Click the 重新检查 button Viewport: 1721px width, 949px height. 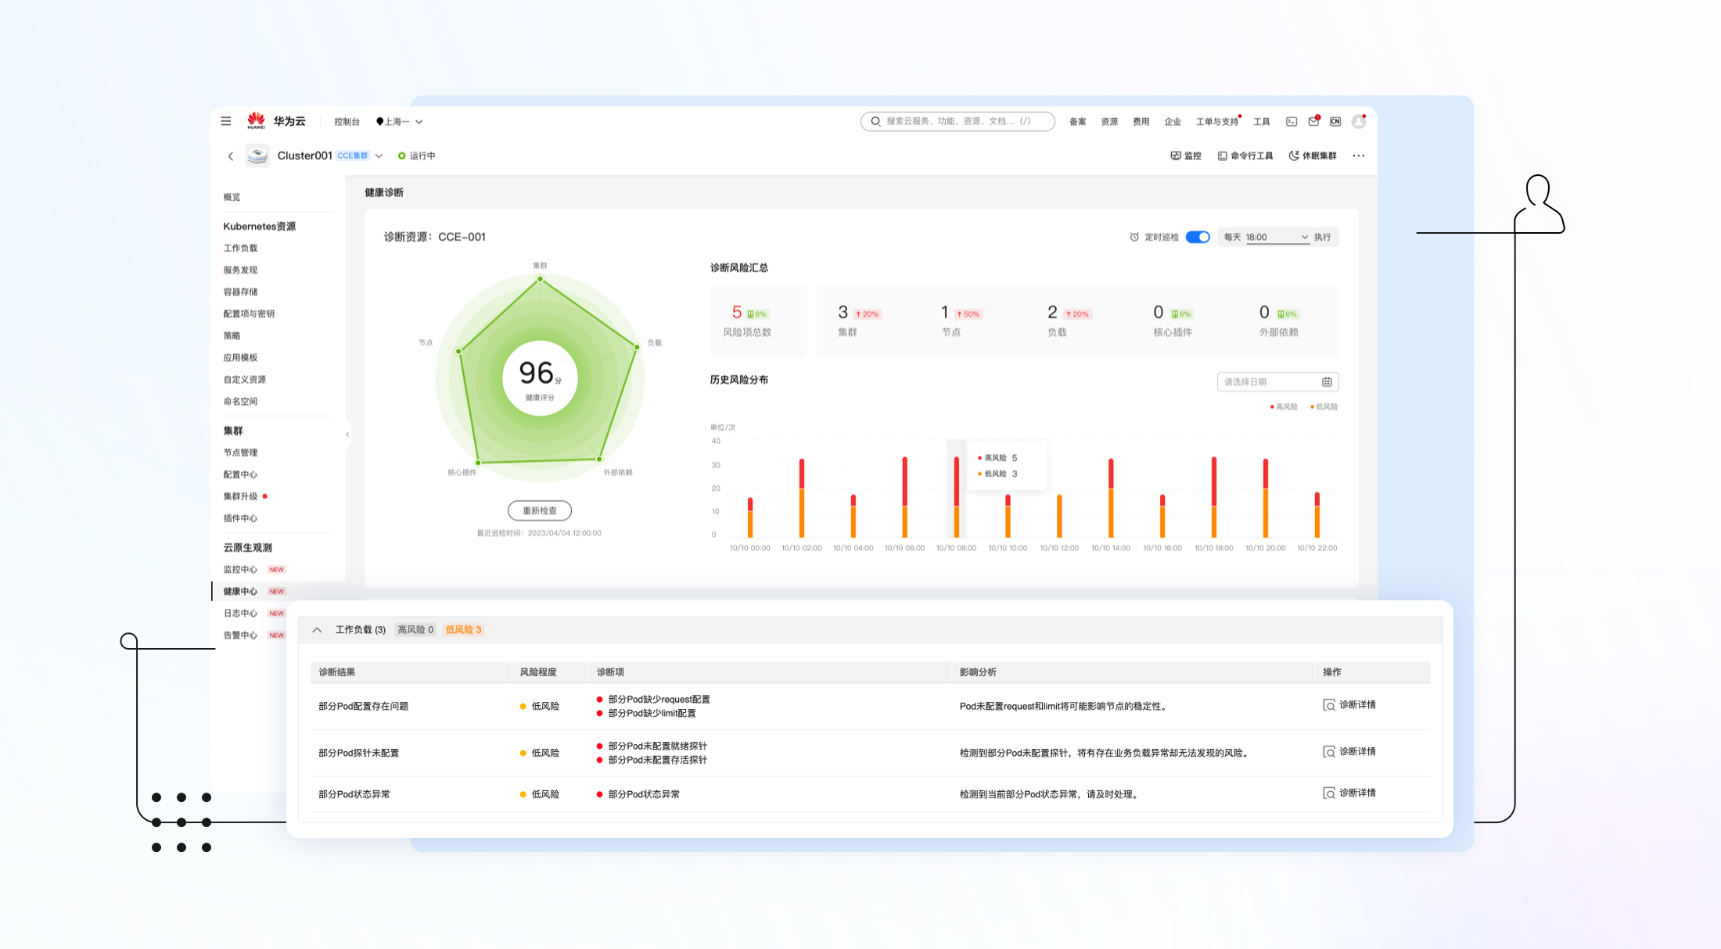540,510
